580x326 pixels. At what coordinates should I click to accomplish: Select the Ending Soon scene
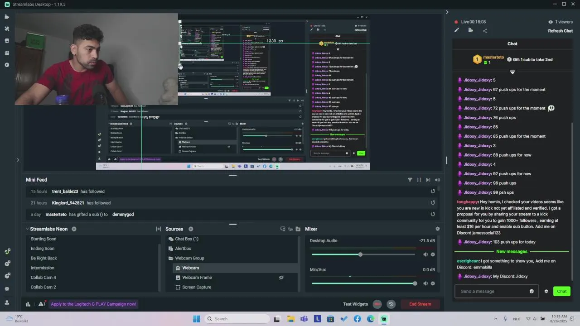tap(43, 249)
